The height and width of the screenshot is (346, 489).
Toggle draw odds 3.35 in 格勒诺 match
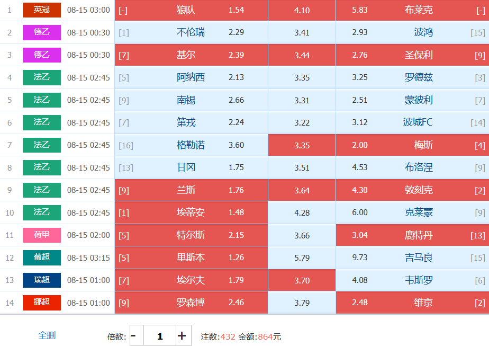[302, 145]
